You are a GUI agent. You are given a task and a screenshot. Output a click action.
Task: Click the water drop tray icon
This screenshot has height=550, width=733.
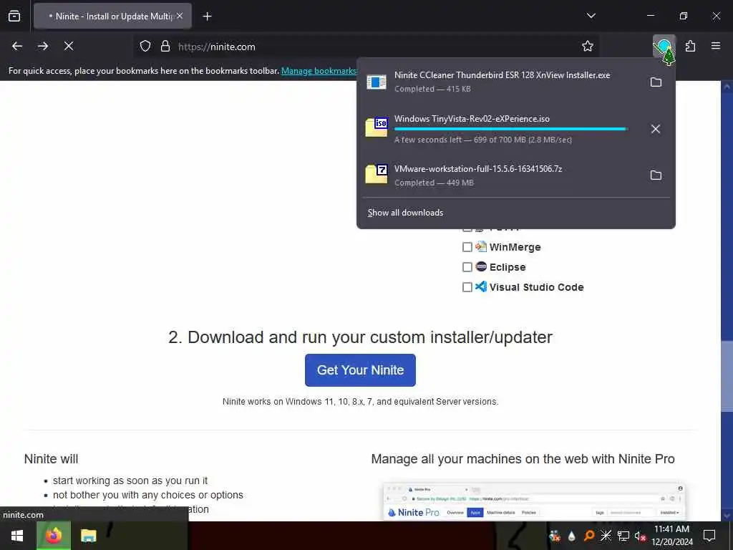pos(571,536)
